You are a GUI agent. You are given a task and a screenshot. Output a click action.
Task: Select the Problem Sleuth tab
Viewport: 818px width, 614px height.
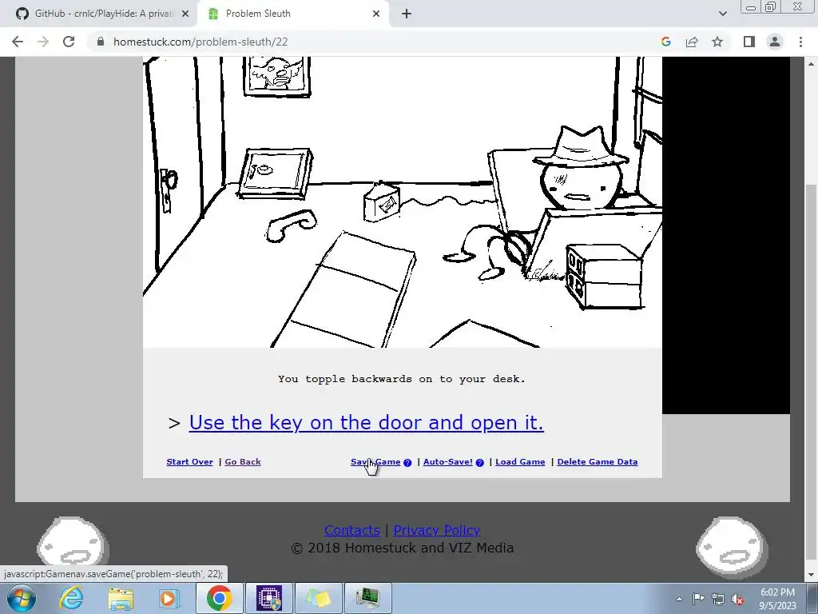point(292,14)
